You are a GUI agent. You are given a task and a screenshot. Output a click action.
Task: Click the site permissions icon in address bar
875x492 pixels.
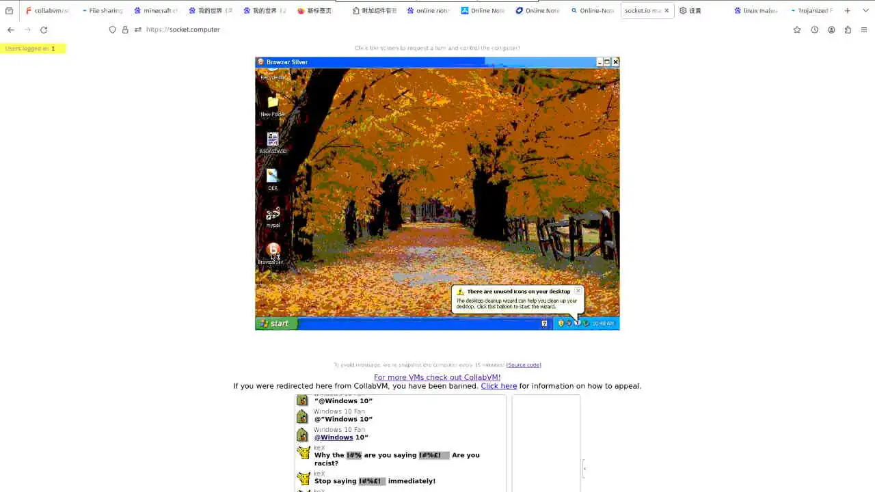click(x=138, y=29)
